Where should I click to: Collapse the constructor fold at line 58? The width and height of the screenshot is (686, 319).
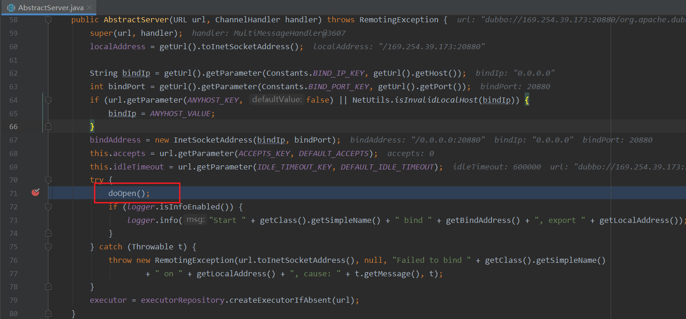[x=48, y=20]
